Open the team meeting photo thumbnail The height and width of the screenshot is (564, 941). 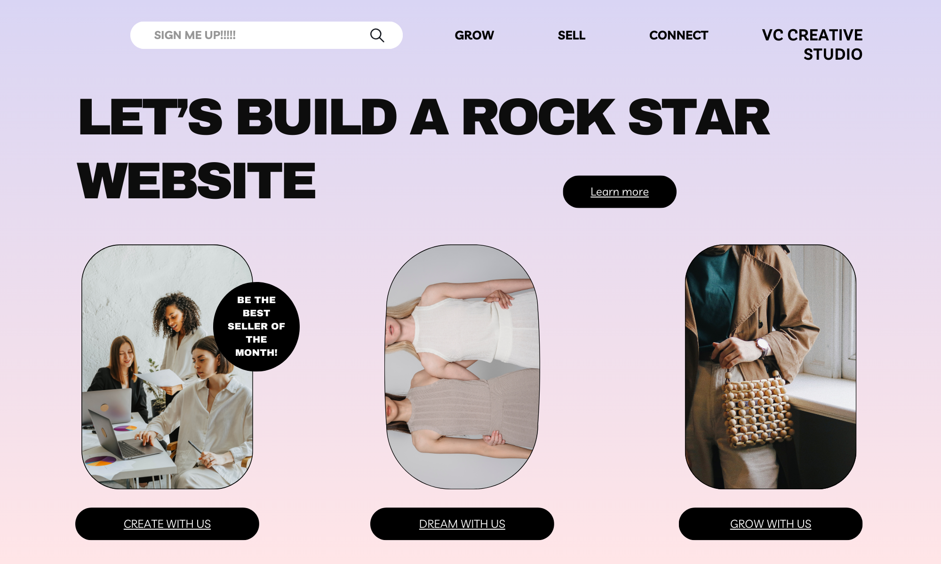point(167,367)
